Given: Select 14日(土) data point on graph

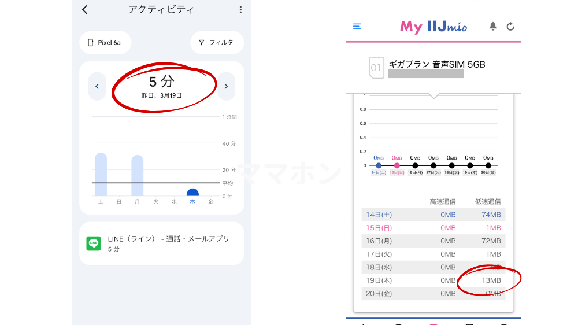Looking at the screenshot, I should coord(379,165).
